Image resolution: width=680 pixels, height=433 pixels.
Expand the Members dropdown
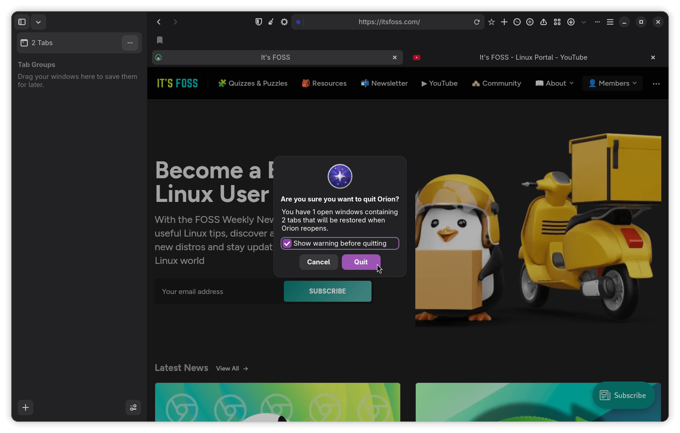[x=612, y=83]
